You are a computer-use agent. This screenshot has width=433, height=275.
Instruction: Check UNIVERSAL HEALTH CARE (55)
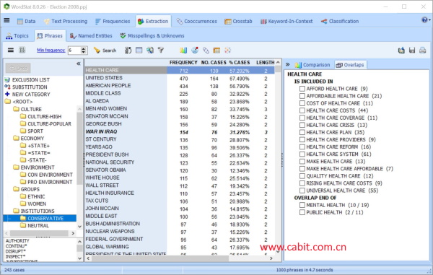pos(302,191)
